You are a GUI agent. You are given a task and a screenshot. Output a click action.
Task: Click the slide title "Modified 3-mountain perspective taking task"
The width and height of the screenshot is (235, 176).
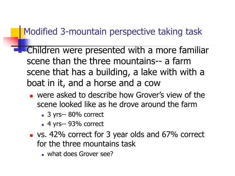(113, 32)
